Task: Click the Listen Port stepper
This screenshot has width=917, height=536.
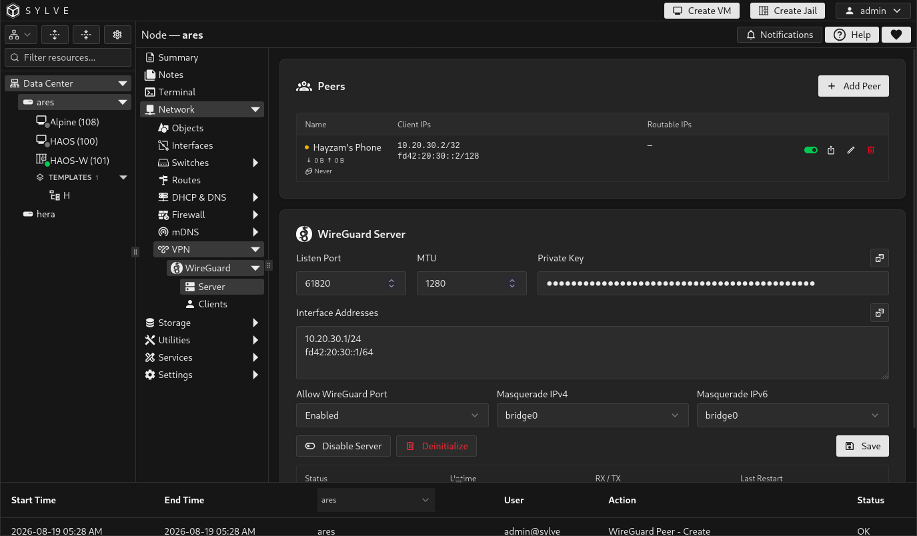Action: click(391, 283)
